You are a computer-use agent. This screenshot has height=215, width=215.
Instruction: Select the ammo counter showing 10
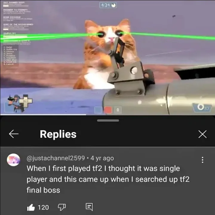click(202, 108)
